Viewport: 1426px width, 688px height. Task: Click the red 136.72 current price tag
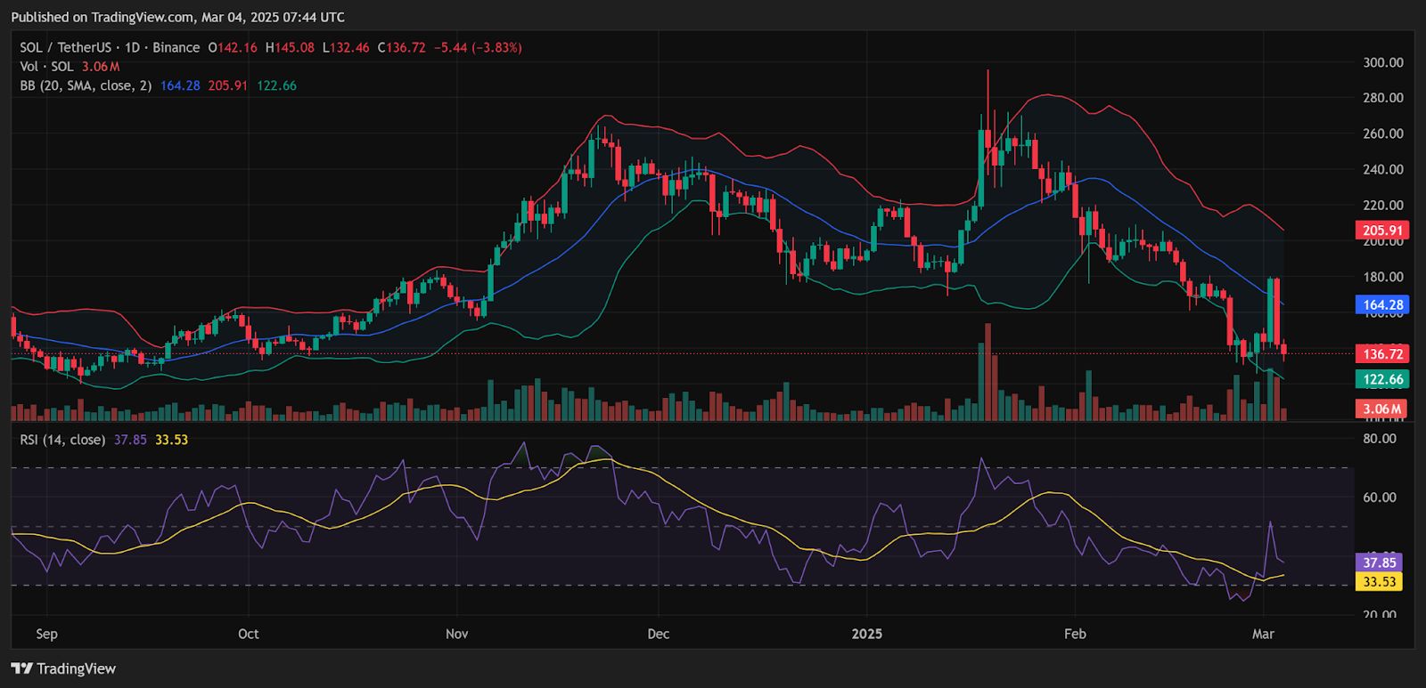tap(1382, 353)
